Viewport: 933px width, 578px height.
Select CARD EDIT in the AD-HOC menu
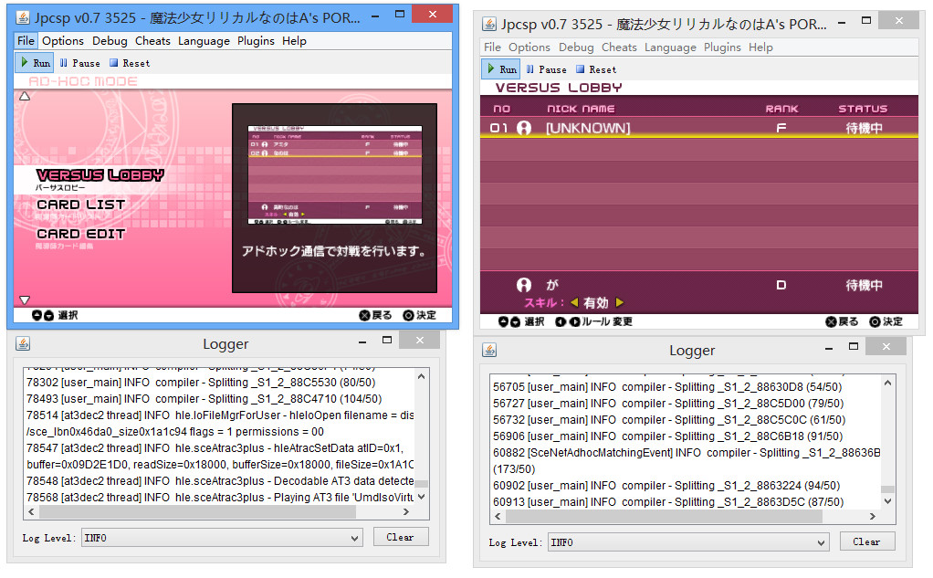(81, 234)
